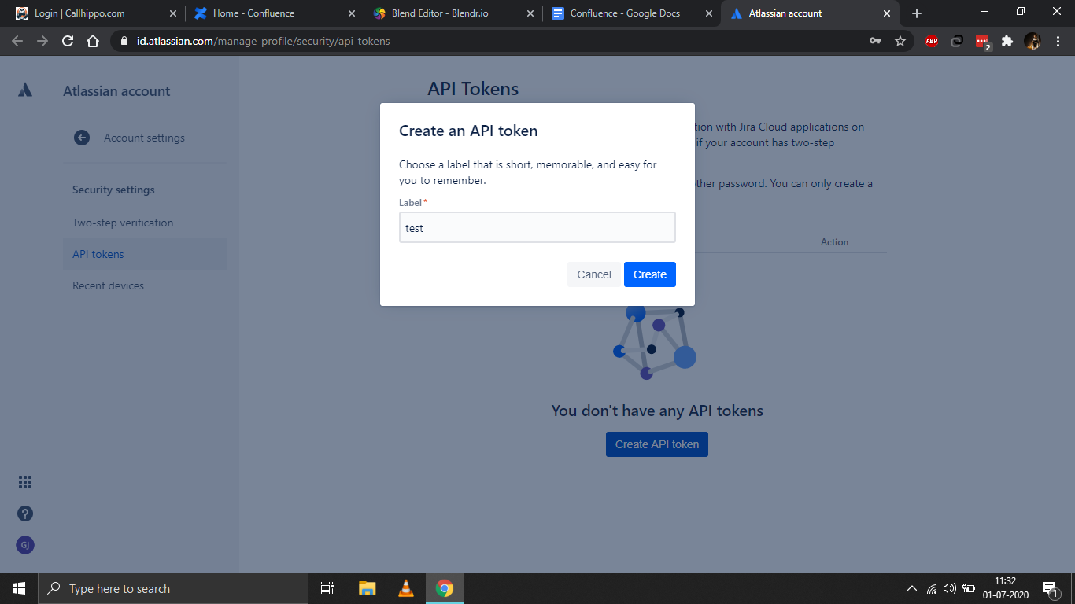This screenshot has width=1075, height=604.
Task: Click the Action column header
Action: [x=834, y=242]
